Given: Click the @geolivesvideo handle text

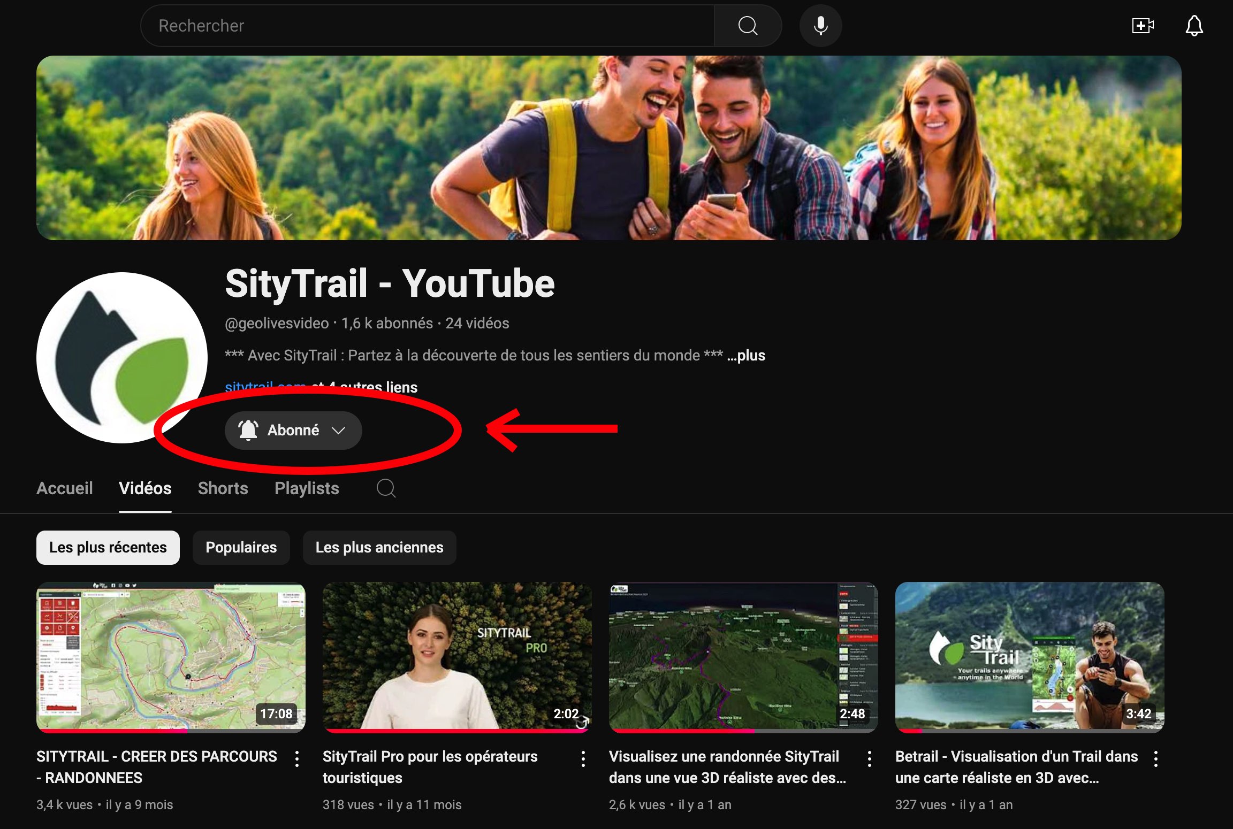Looking at the screenshot, I should coord(277,324).
